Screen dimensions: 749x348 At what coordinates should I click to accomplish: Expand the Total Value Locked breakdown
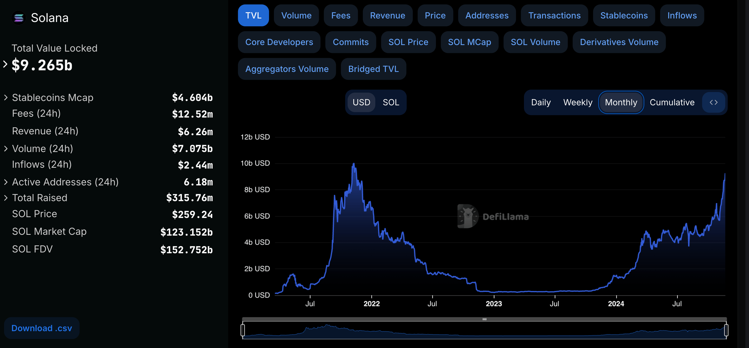5,64
